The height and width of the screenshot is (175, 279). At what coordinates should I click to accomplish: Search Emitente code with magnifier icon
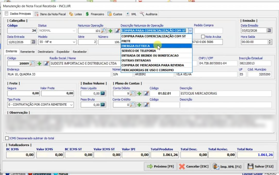(x=32, y=63)
